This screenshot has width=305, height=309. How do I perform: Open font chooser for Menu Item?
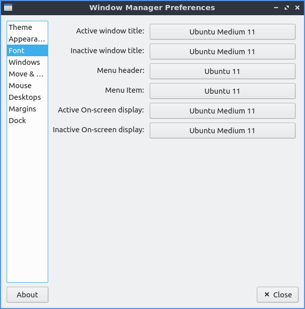pos(222,91)
